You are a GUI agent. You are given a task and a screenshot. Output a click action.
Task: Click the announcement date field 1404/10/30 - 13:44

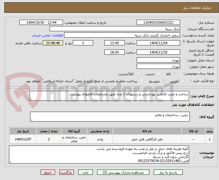point(41,23)
